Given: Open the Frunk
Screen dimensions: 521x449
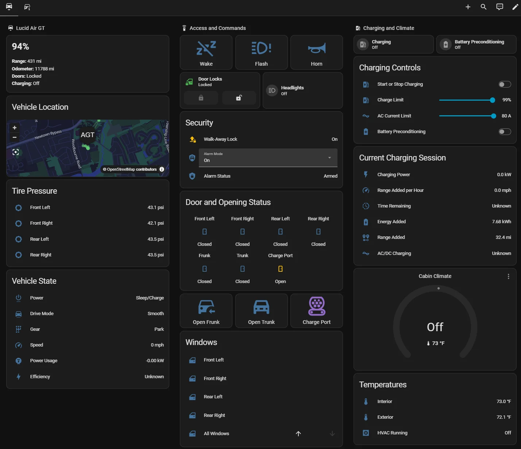Looking at the screenshot, I should coord(206,311).
